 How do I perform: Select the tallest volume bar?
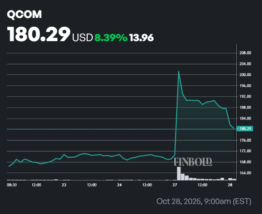pyautogui.click(x=179, y=173)
